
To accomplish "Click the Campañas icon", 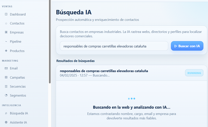I will pyautogui.click(x=6, y=77).
